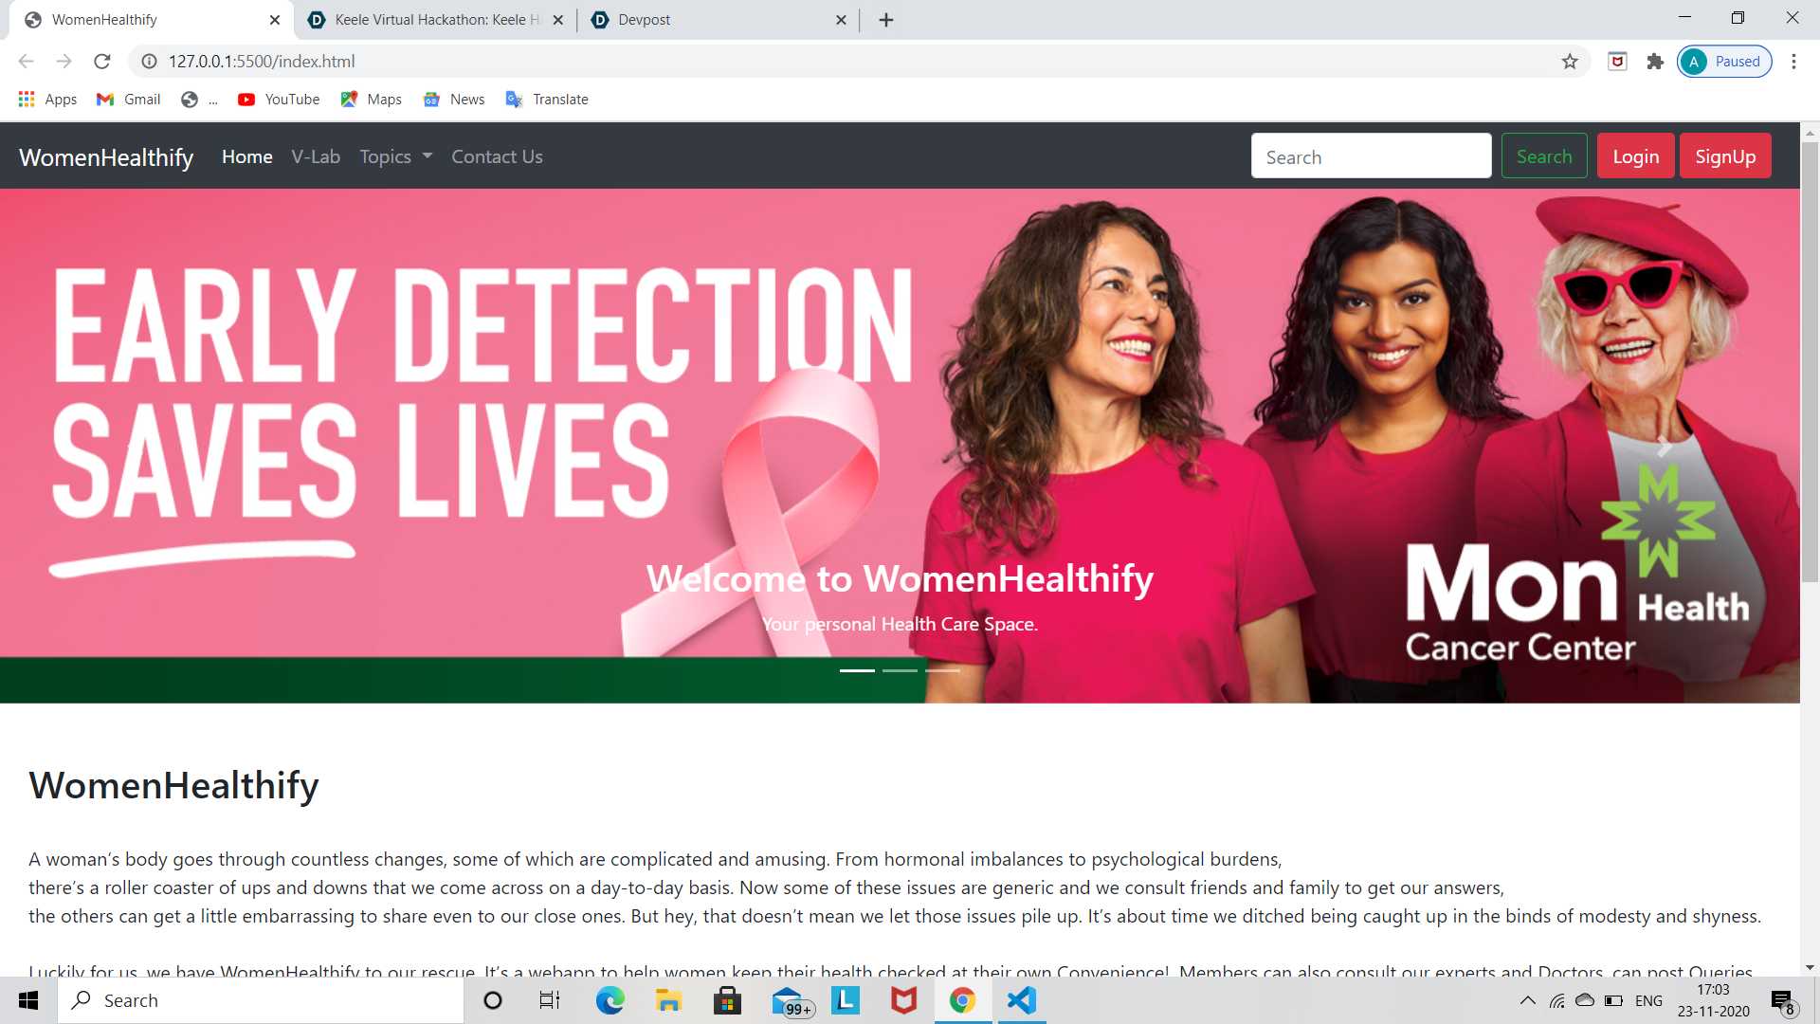The image size is (1820, 1024).
Task: Open the Chrome extensions puzzle icon
Action: pos(1655,62)
